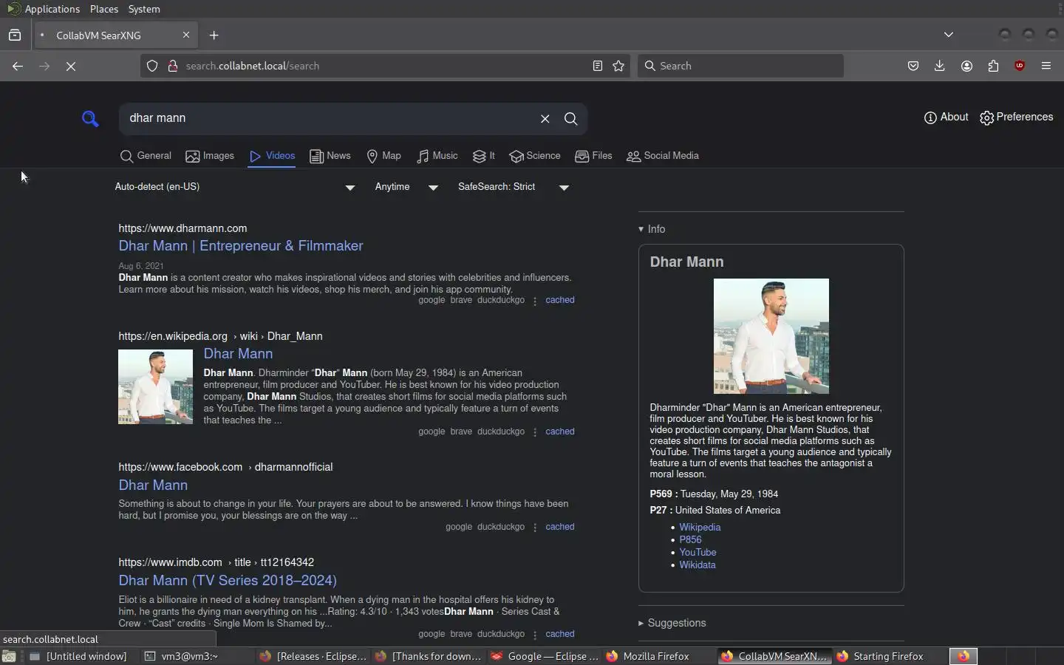The image size is (1064, 665).
Task: Open the Downloads panel
Action: pos(940,66)
